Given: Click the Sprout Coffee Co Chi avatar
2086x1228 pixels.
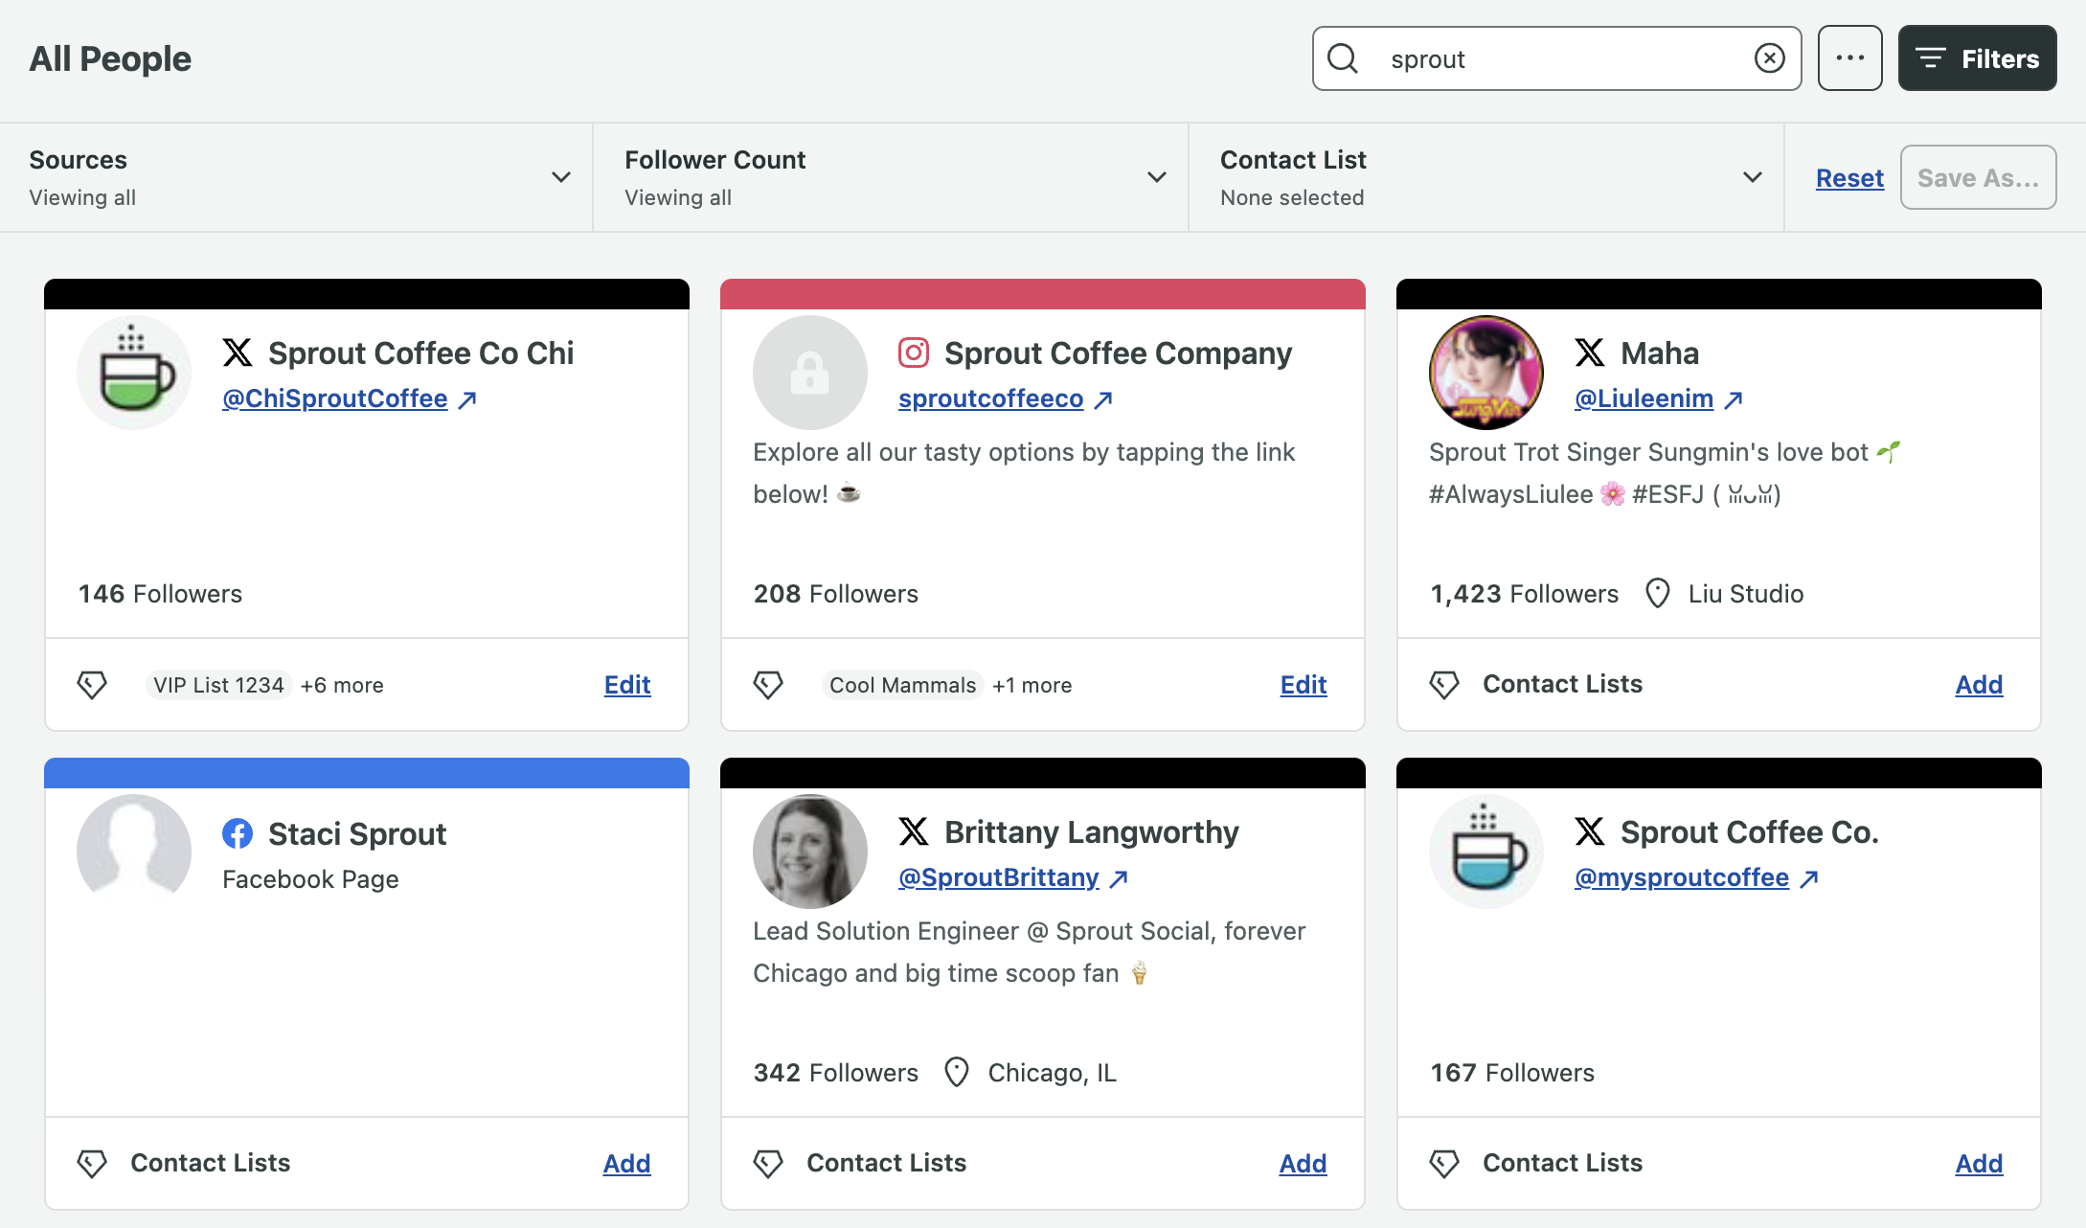Looking at the screenshot, I should tap(134, 373).
